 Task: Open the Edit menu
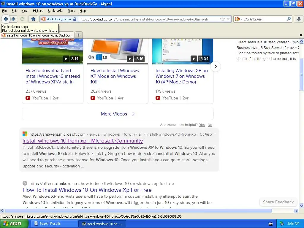[14, 11]
